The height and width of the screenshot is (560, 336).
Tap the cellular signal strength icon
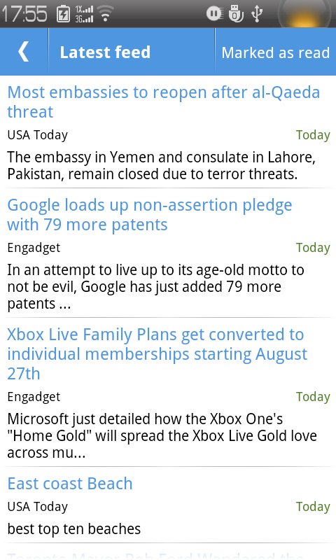tap(84, 14)
